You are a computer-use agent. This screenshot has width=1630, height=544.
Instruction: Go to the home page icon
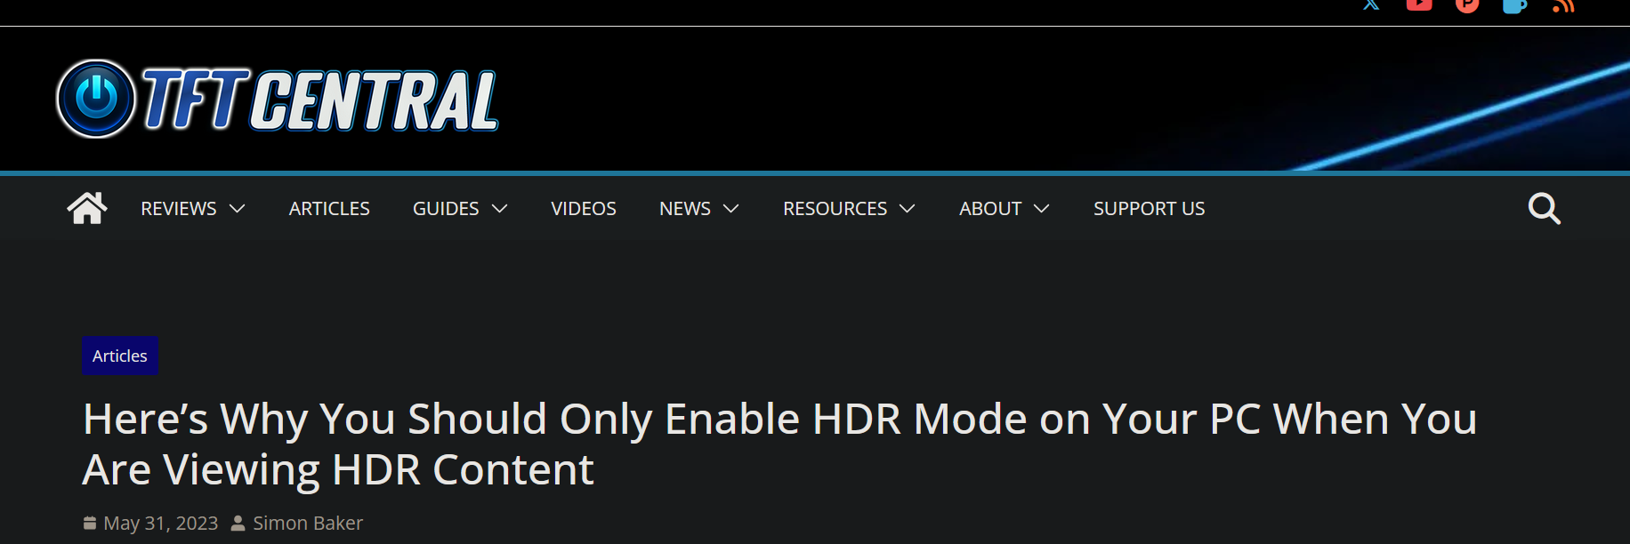pyautogui.click(x=87, y=208)
